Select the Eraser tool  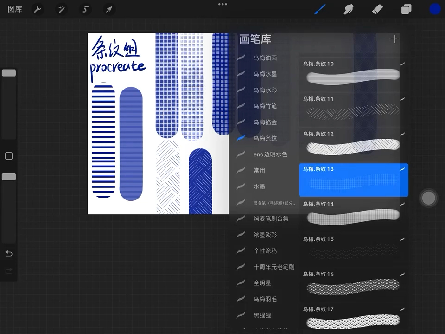377,9
